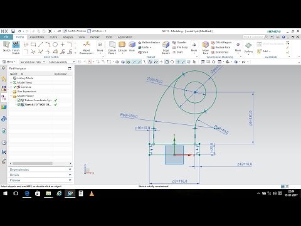Click the Switch Window button
The image size is (301, 226).
point(75,31)
